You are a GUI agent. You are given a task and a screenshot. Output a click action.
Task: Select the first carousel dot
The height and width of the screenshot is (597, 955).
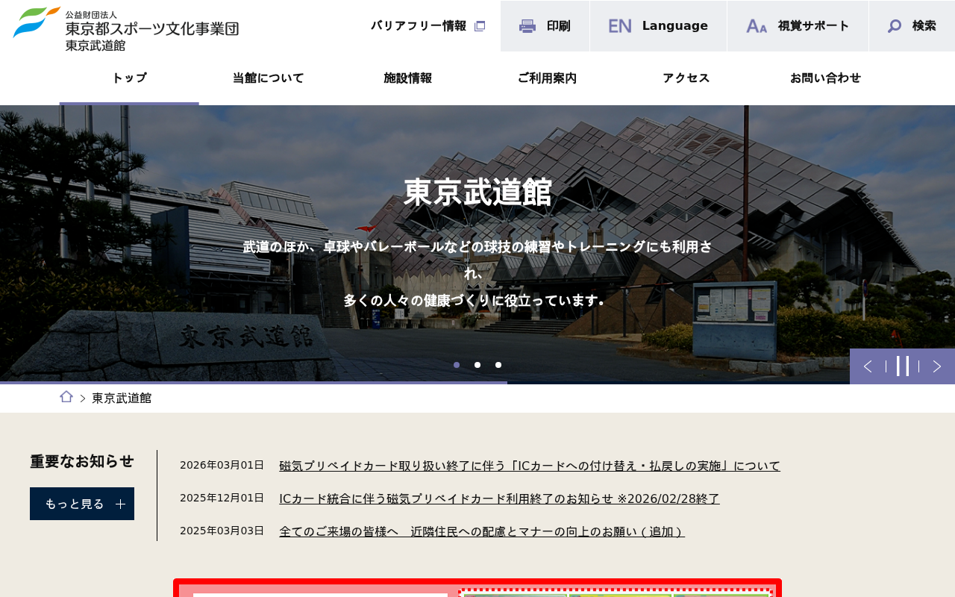[x=457, y=365]
